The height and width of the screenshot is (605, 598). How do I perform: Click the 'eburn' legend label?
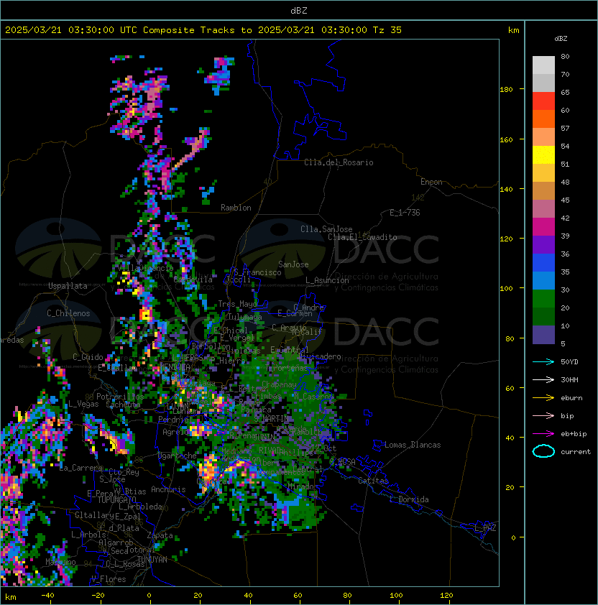point(571,398)
